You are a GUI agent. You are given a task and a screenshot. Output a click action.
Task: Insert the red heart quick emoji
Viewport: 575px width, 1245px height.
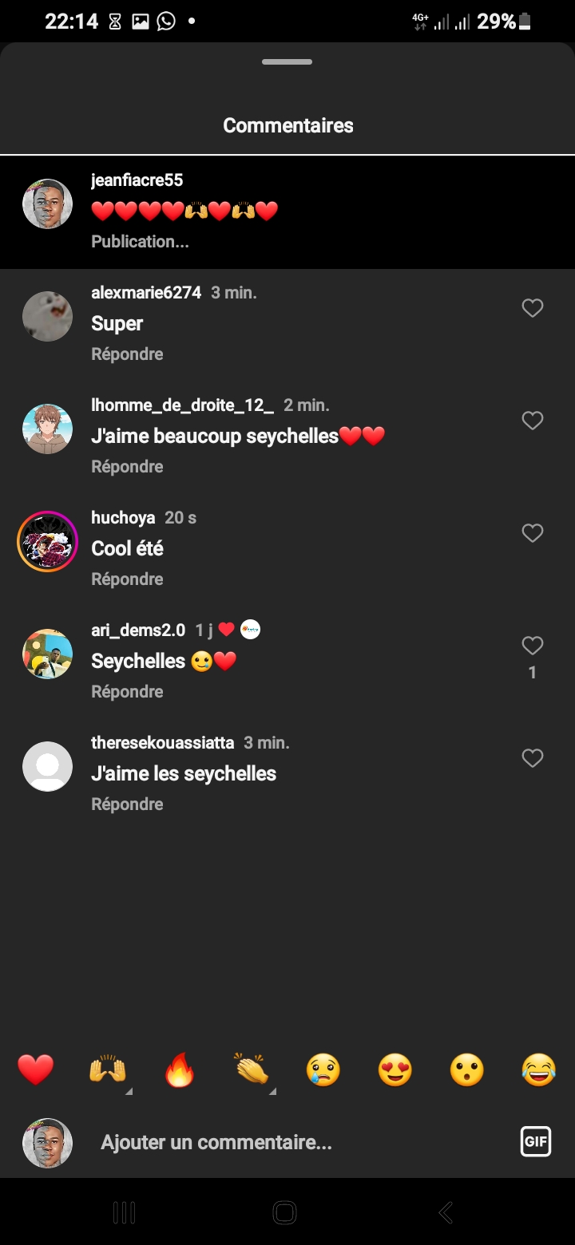[36, 1069]
